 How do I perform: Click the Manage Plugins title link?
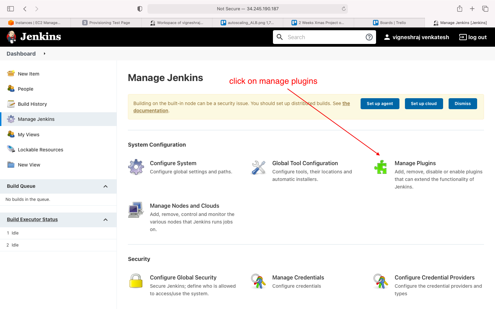(415, 163)
